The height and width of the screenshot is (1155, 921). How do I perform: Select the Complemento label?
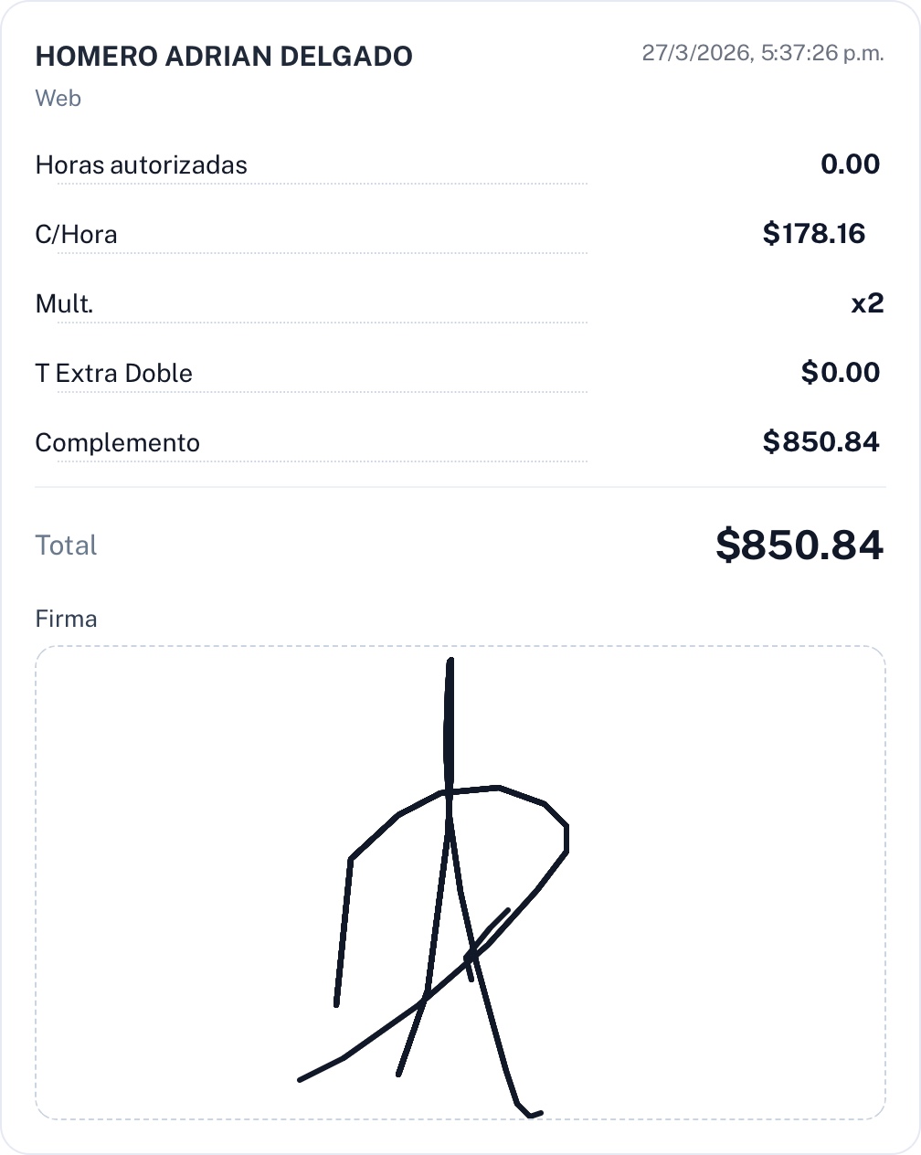pyautogui.click(x=117, y=443)
